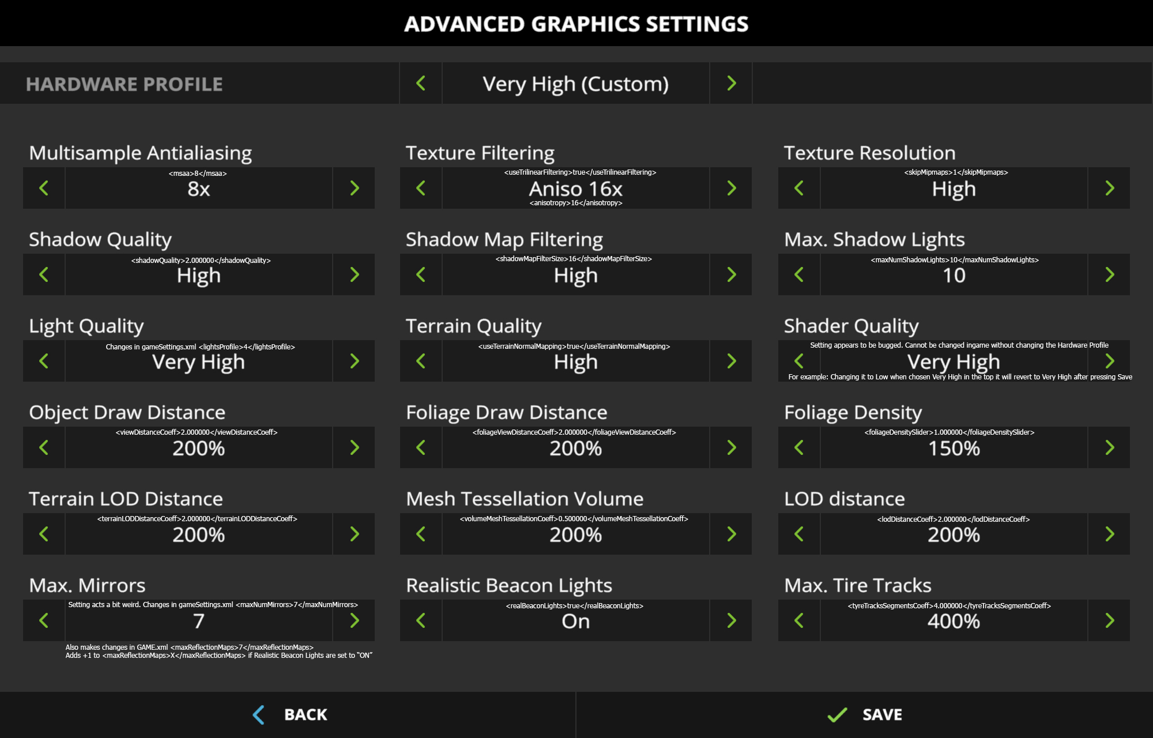
Task: Click left arrow of Terrain Quality
Action: coord(421,361)
